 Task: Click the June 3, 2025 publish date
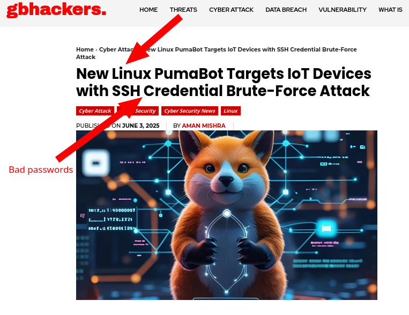point(140,126)
